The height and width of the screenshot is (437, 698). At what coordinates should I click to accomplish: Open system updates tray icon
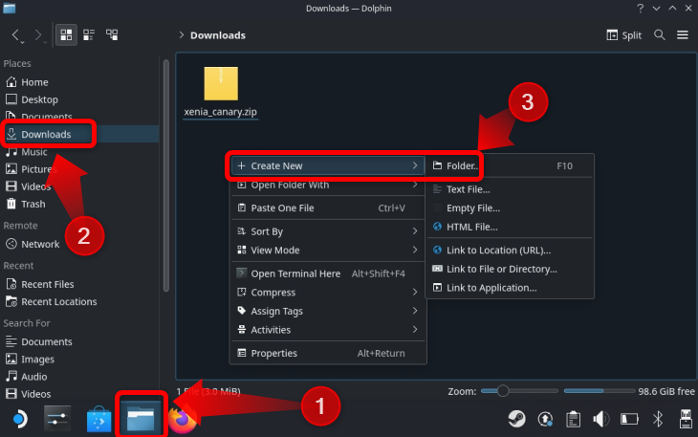pos(545,419)
